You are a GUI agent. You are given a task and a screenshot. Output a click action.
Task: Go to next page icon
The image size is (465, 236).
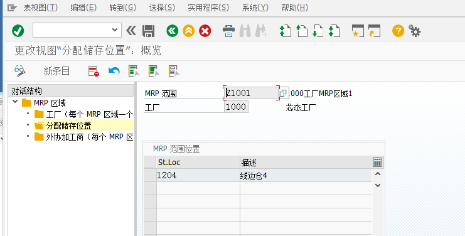click(x=318, y=31)
